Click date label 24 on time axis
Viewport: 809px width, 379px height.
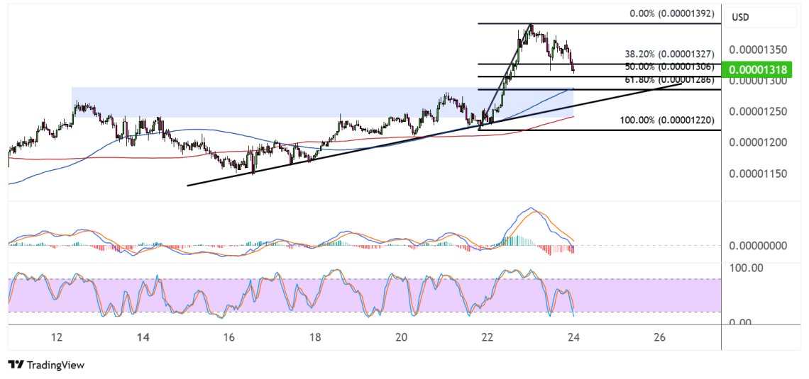[573, 337]
